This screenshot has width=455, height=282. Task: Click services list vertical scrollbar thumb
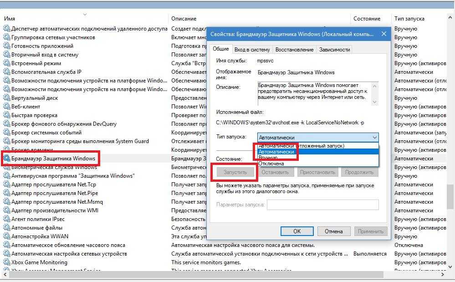[450, 196]
